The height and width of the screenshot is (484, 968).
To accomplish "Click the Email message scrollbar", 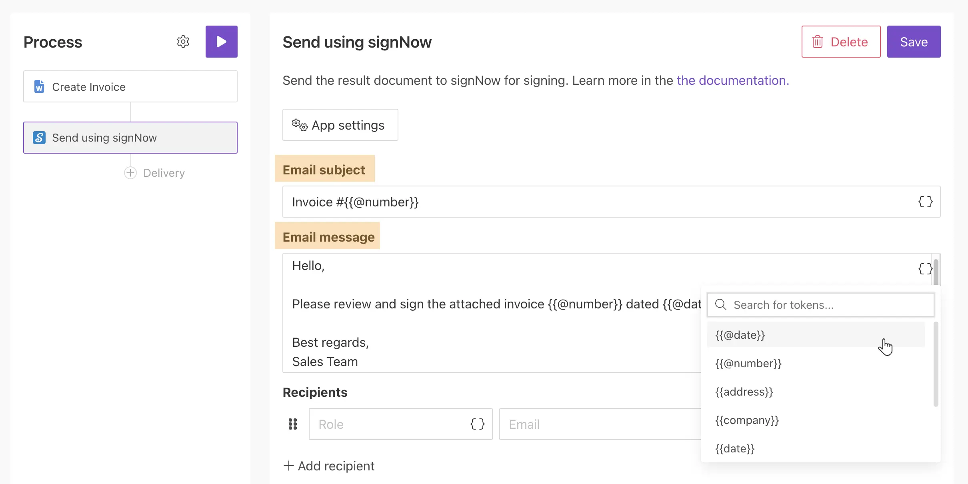I will [936, 272].
